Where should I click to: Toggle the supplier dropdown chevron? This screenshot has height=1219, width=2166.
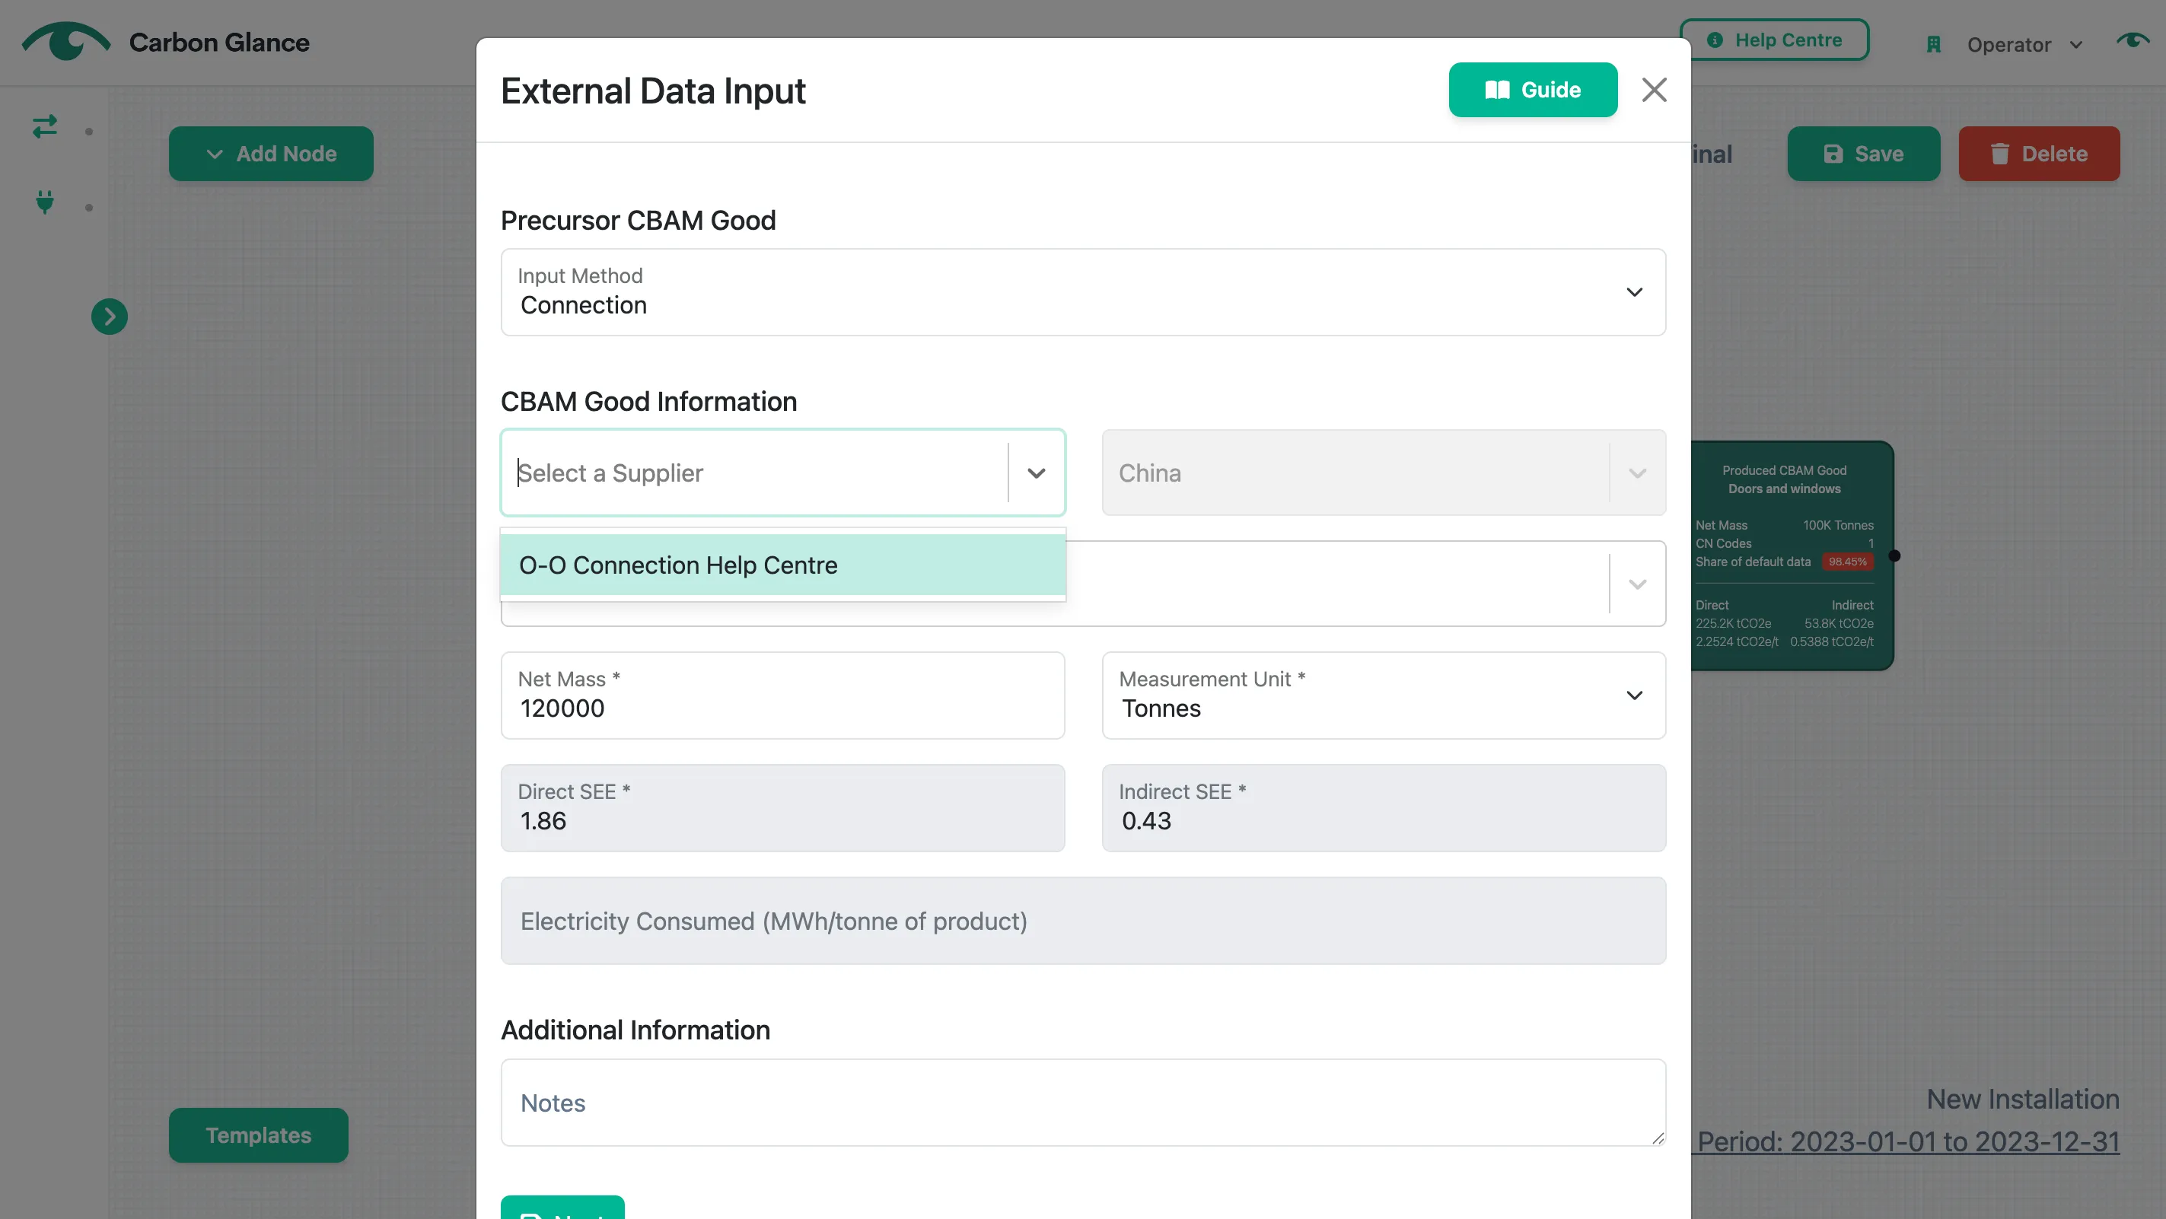click(x=1036, y=473)
